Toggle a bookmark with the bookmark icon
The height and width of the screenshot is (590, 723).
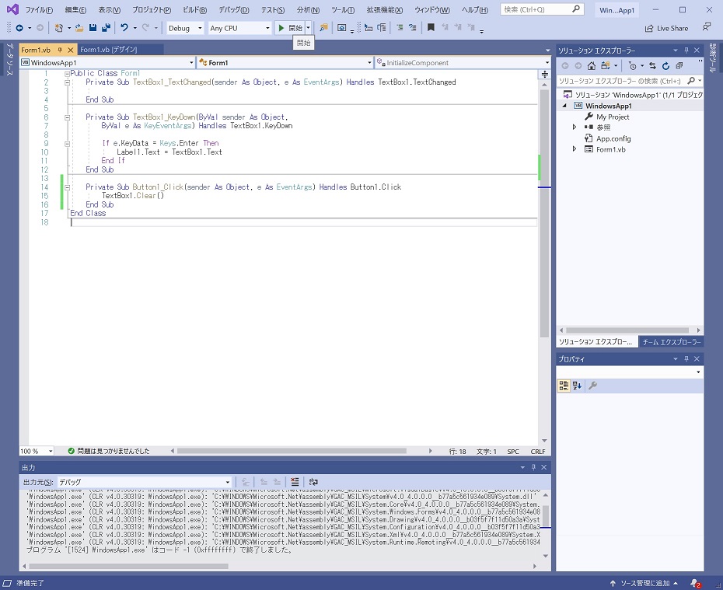[x=431, y=28]
